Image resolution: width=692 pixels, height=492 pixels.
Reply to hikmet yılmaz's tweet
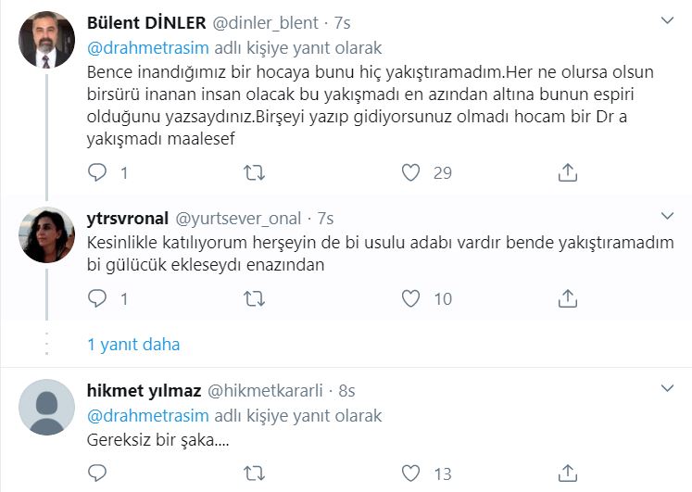click(98, 473)
